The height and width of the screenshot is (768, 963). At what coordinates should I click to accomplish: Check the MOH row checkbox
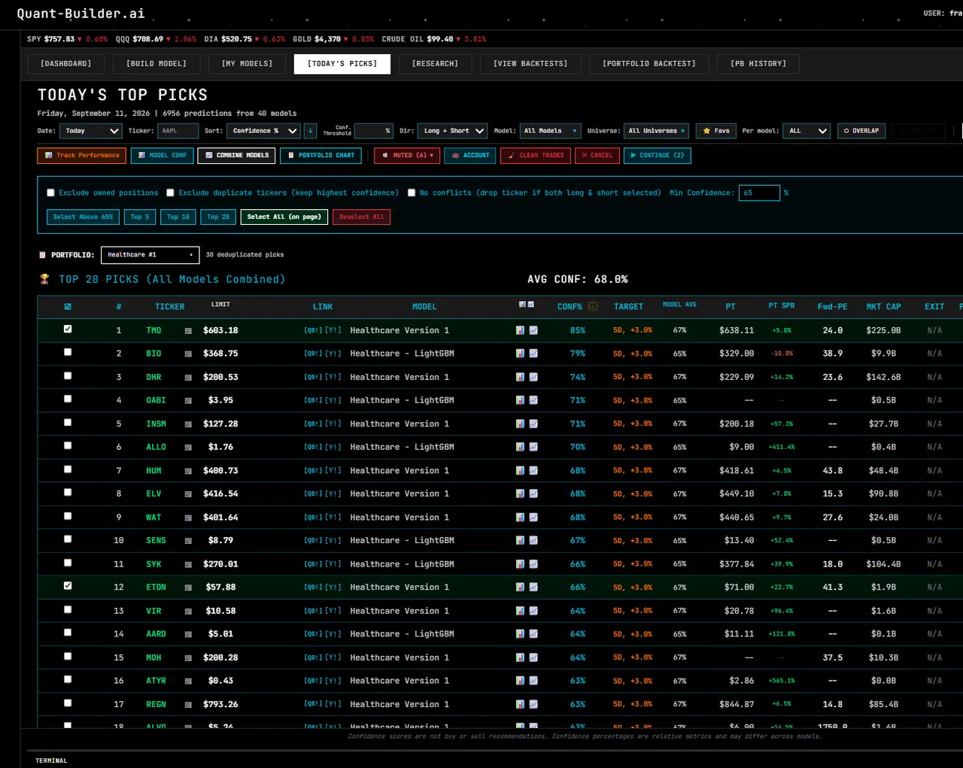tap(68, 656)
